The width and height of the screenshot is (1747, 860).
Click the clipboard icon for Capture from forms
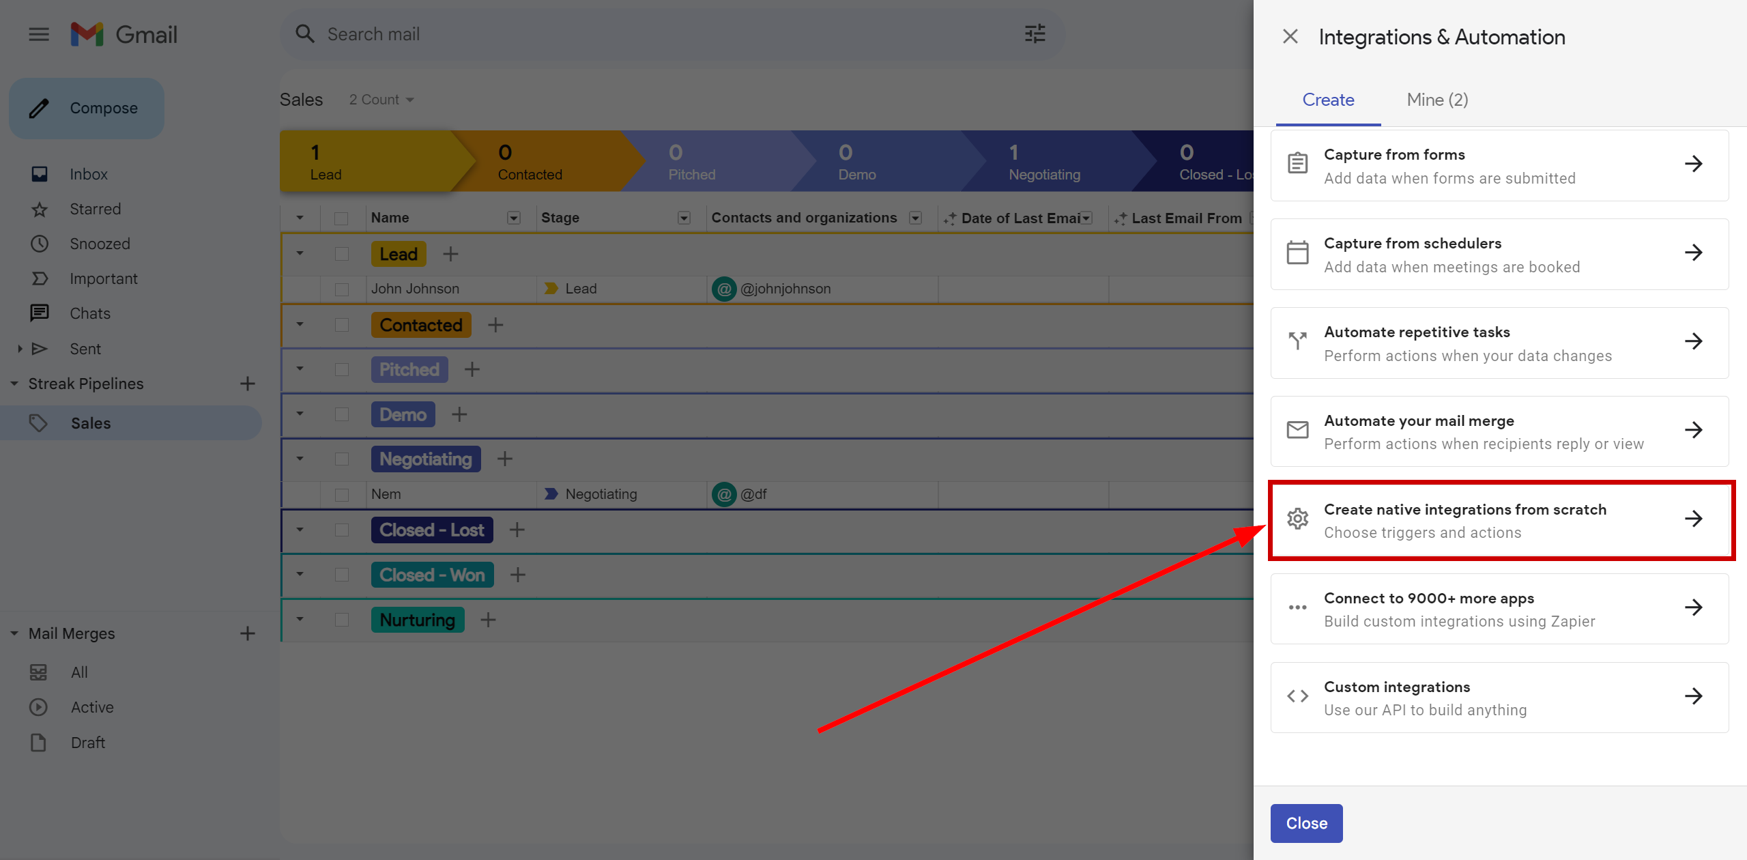click(x=1297, y=164)
